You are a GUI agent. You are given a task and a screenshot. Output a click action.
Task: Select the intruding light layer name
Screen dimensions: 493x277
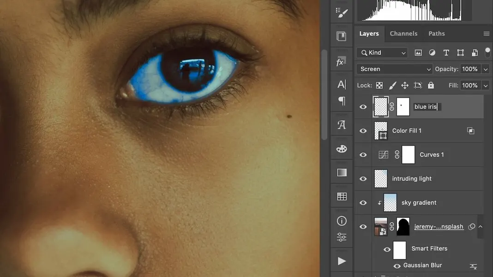[x=412, y=179]
